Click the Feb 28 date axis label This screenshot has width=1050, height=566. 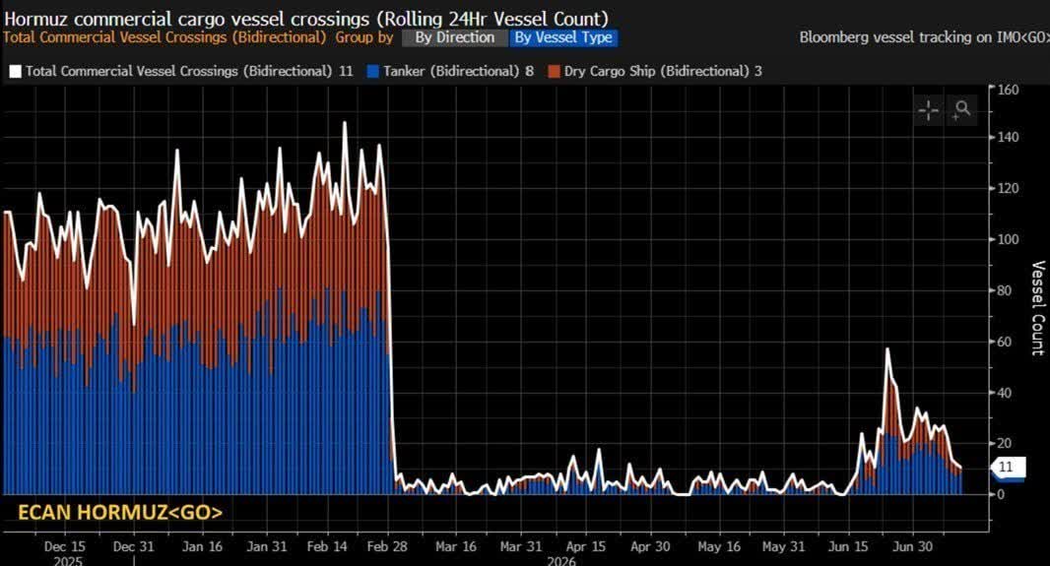387,546
